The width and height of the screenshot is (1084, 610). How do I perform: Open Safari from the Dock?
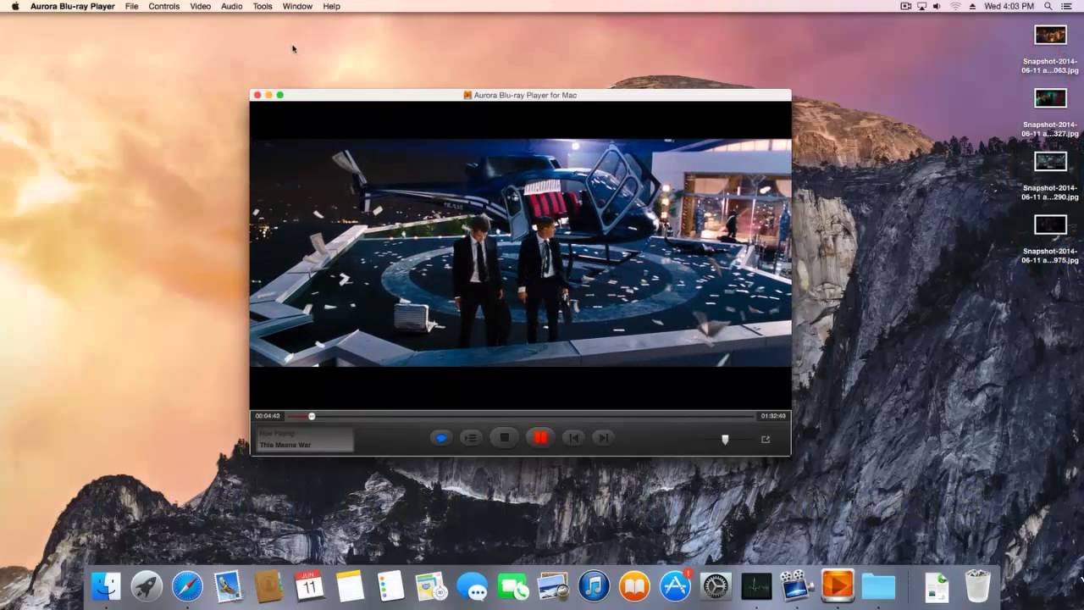[187, 586]
